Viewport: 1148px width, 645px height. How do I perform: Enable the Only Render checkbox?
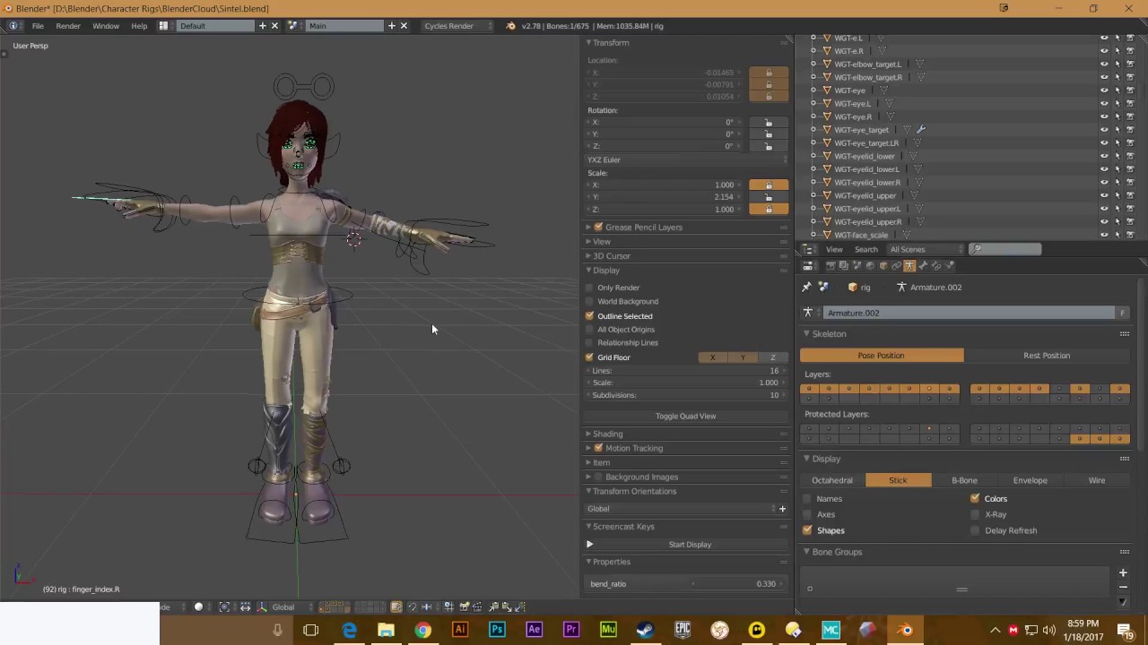pyautogui.click(x=589, y=288)
